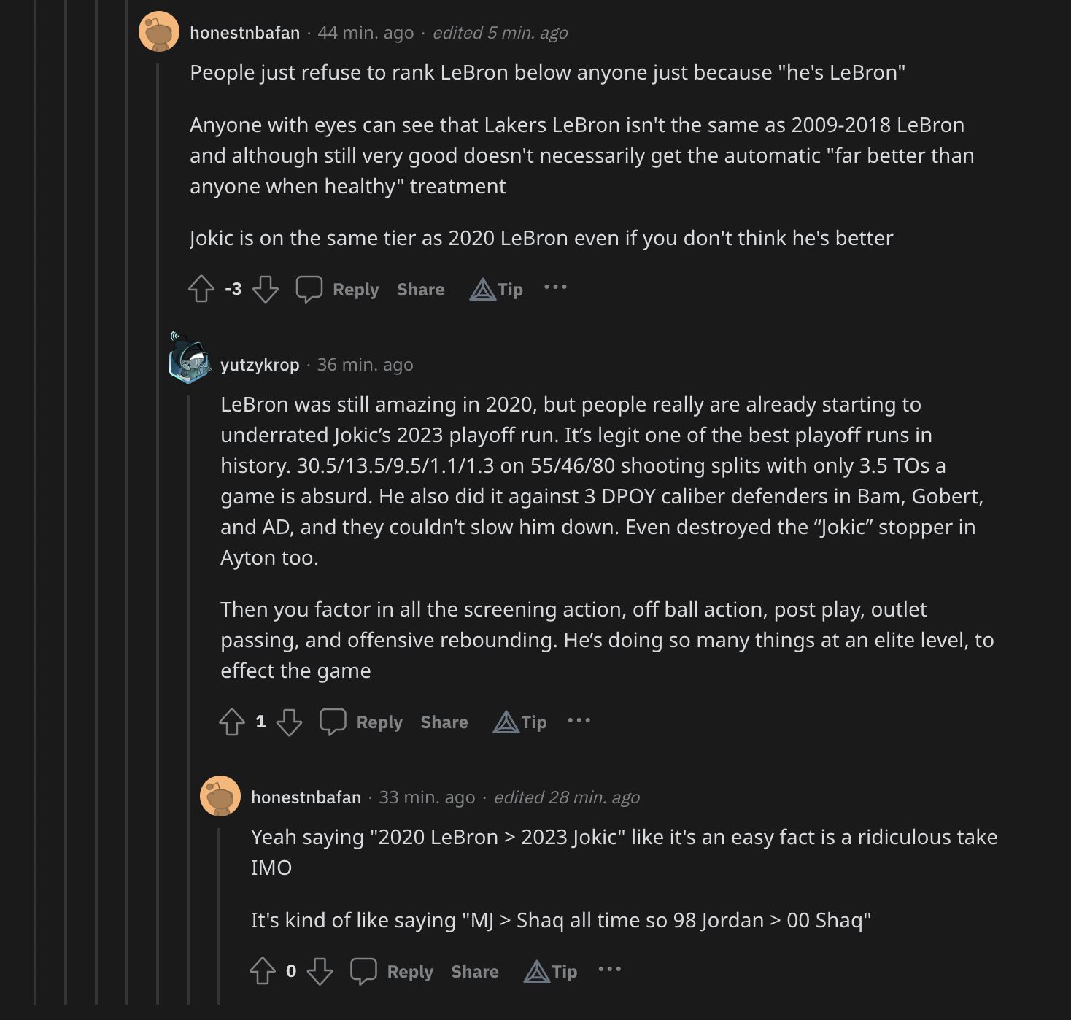Click speech bubble icon under yutzykrop's comment
This screenshot has height=1020, width=1071.
(x=333, y=722)
